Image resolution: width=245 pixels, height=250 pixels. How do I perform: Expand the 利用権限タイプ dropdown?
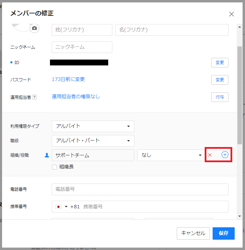(x=93, y=126)
